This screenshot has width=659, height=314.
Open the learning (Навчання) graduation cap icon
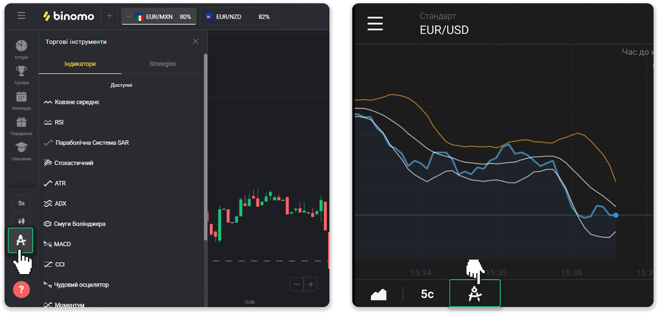pos(21,148)
